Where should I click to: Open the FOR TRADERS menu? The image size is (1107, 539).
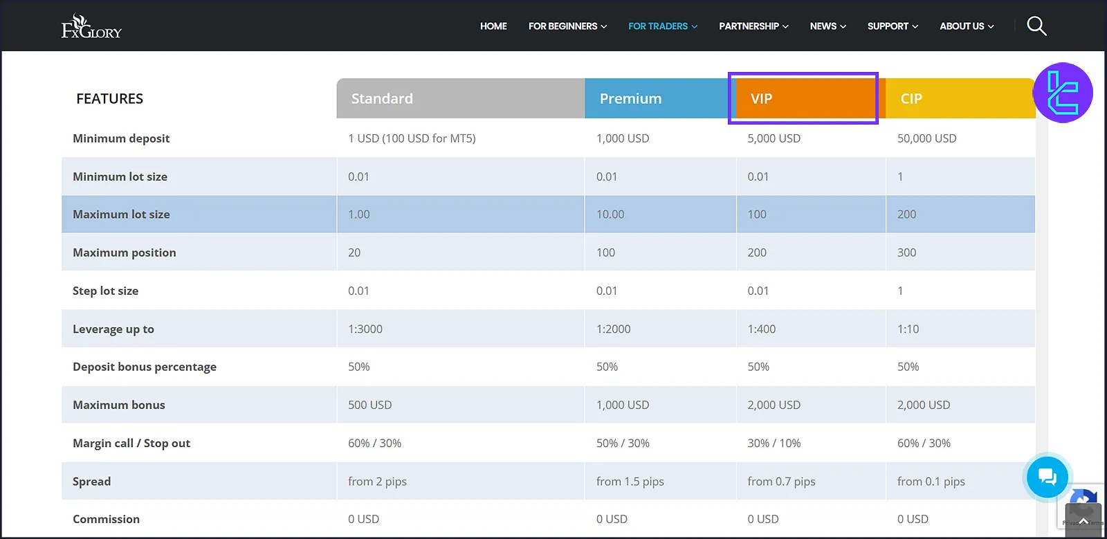coord(663,26)
